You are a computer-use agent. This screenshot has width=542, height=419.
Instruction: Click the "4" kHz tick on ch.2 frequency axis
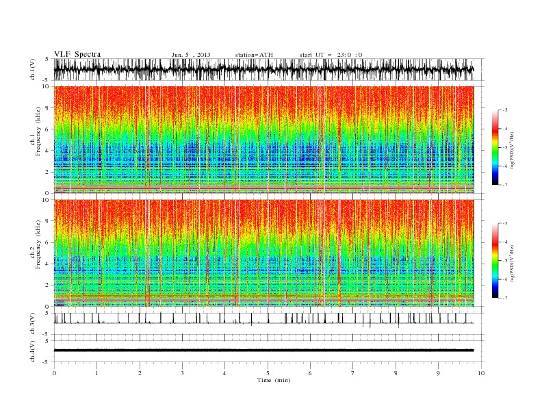point(48,264)
